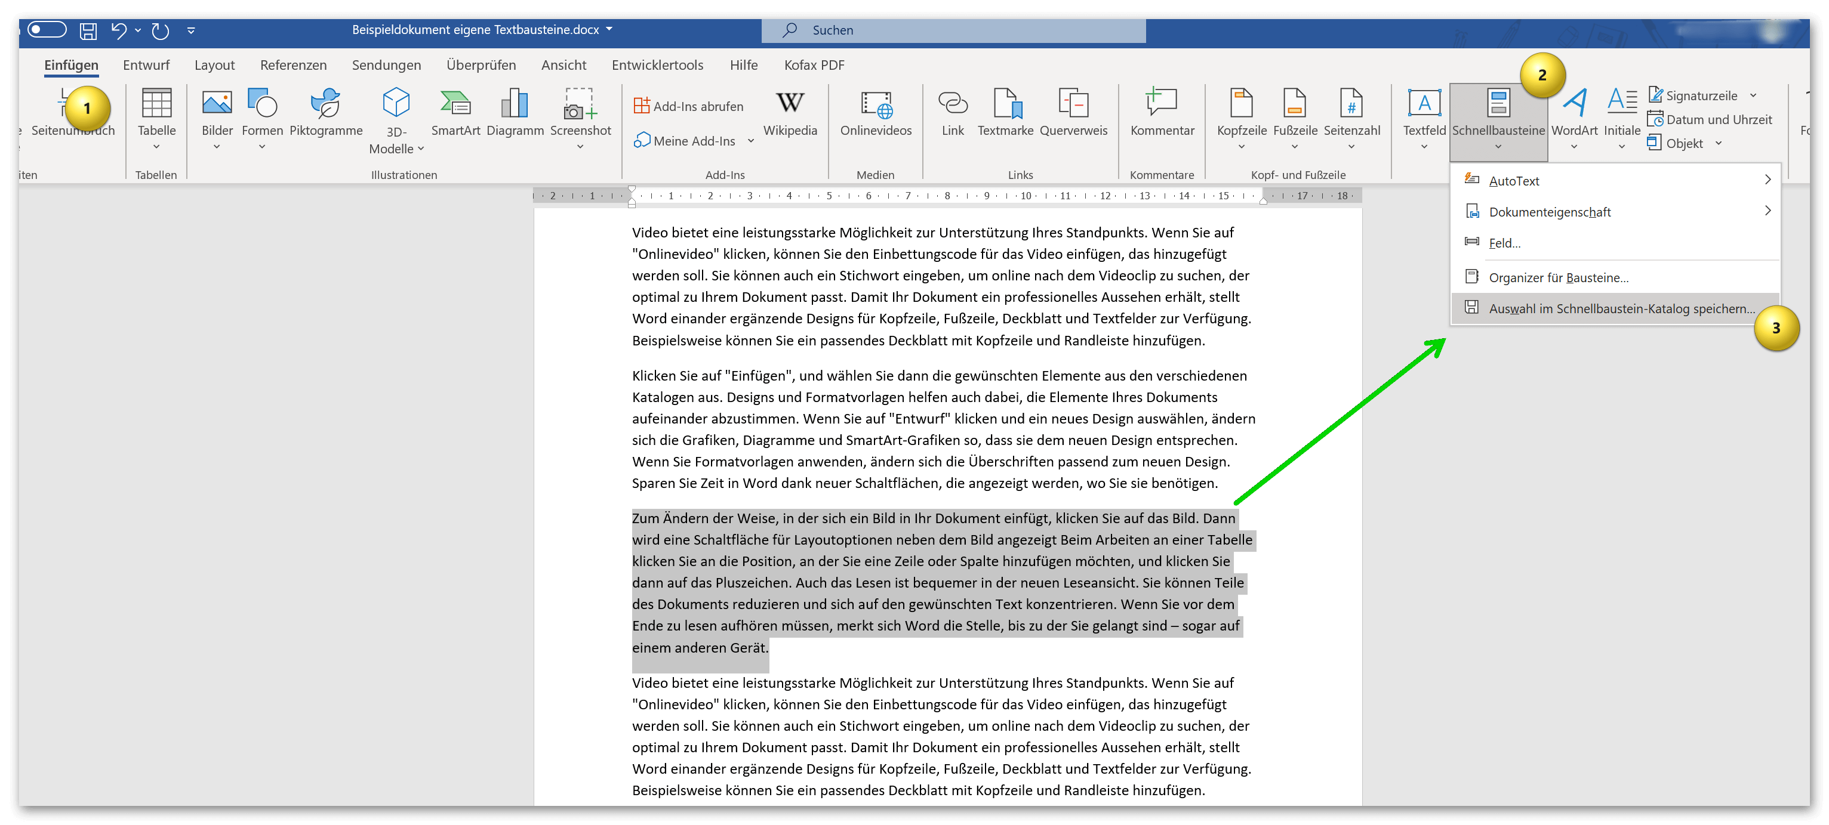Image resolution: width=1829 pixels, height=825 pixels.
Task: Click the horizontal ruler at mark 10
Action: [x=1026, y=196]
